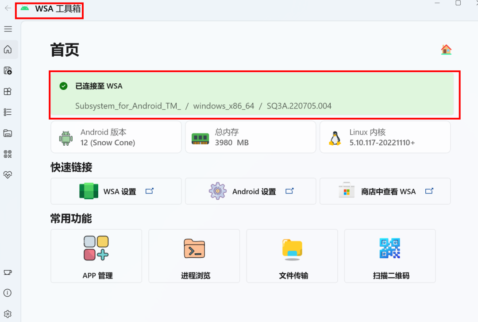Open the QR code scan sidebar icon
Image resolution: width=478 pixels, height=322 pixels.
8,154
